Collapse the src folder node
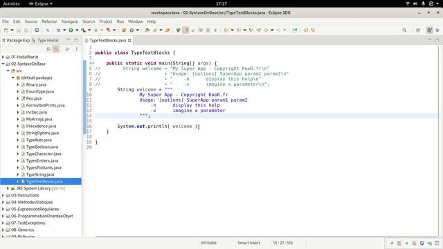 8,71
